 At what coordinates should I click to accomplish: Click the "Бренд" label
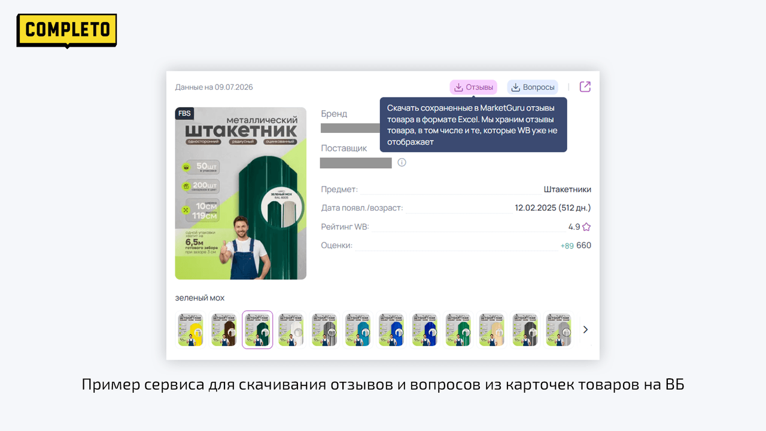tap(334, 114)
